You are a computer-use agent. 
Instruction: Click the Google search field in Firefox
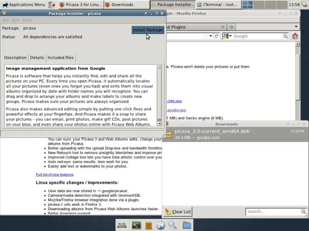(258, 36)
